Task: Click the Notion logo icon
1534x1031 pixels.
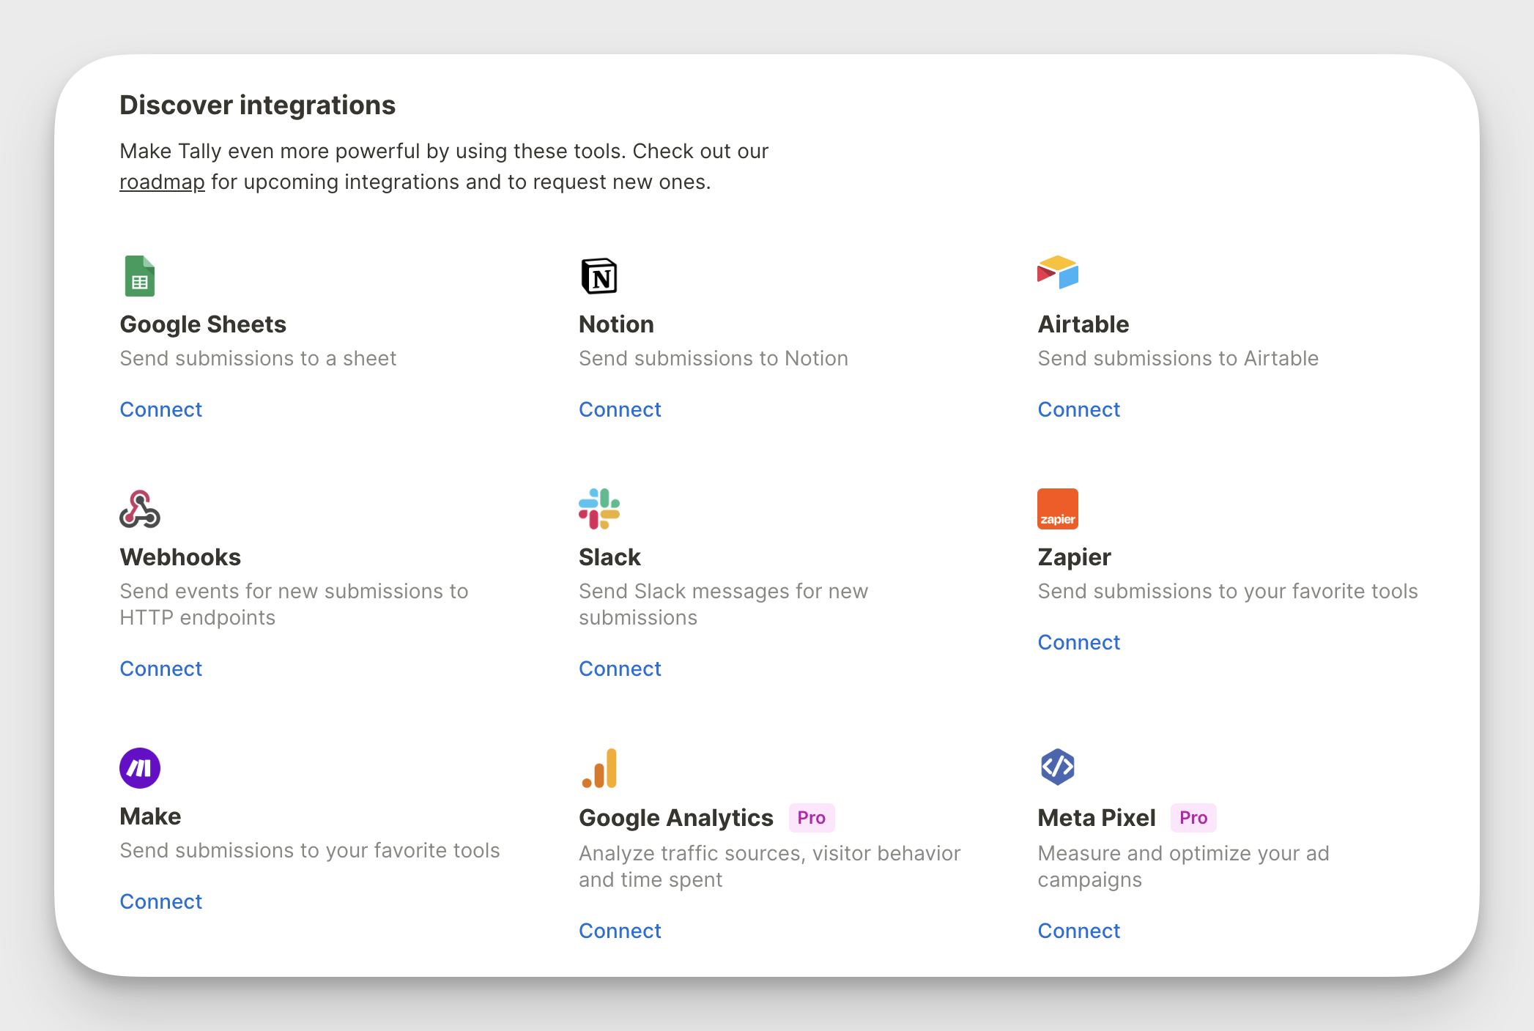Action: coord(599,276)
